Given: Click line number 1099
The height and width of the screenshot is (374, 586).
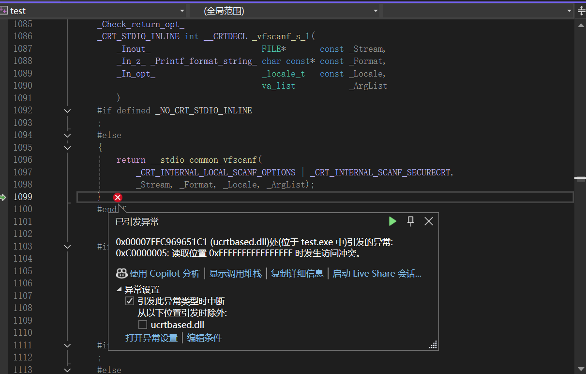Looking at the screenshot, I should (x=22, y=197).
